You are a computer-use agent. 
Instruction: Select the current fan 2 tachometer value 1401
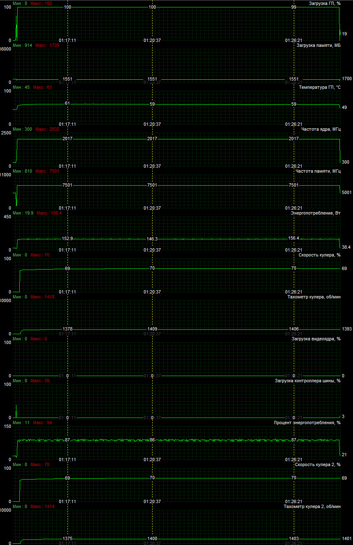coord(347,539)
